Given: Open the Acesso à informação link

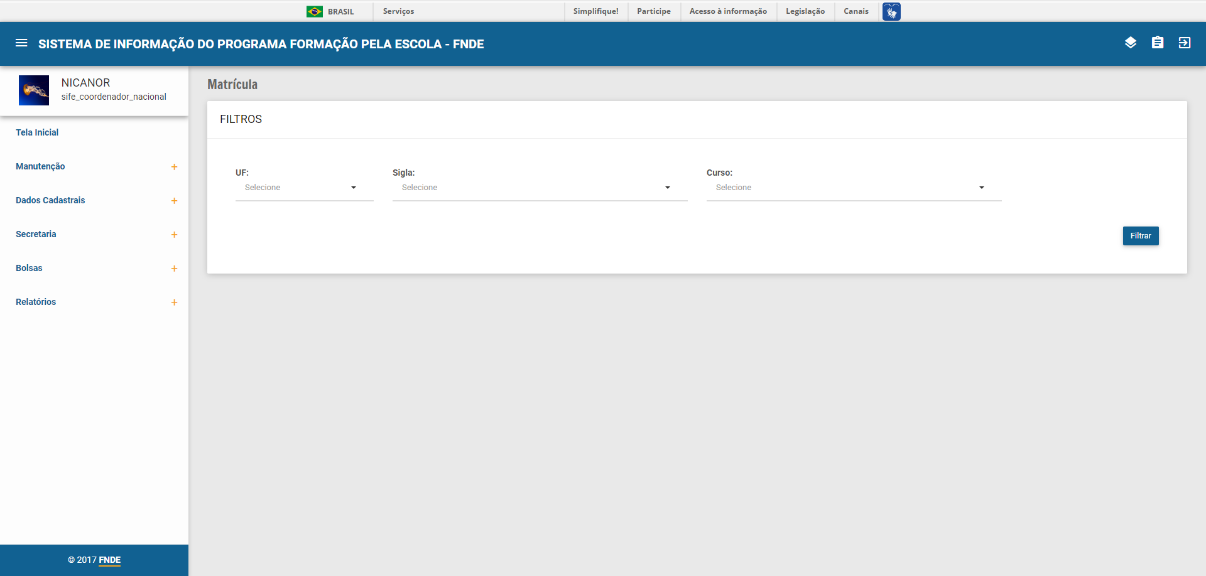Looking at the screenshot, I should 728,11.
